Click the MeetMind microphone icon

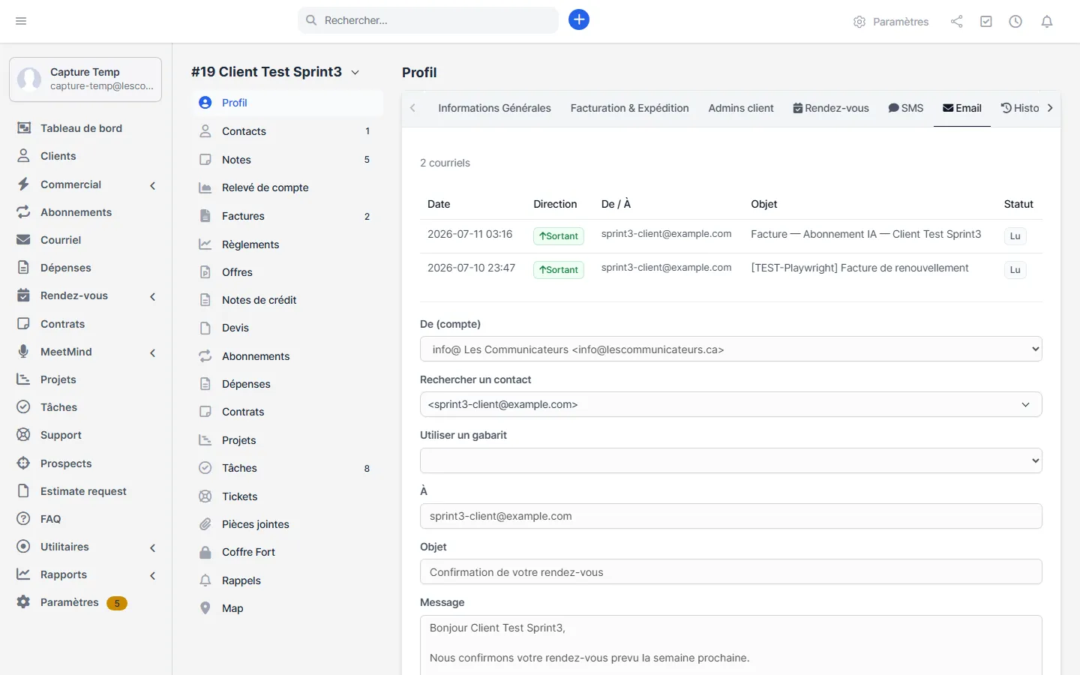[x=24, y=352]
